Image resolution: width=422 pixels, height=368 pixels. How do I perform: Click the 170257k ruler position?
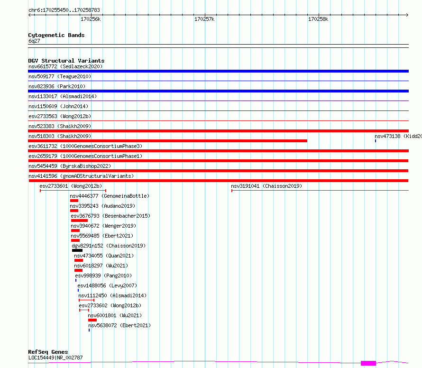(204, 19)
